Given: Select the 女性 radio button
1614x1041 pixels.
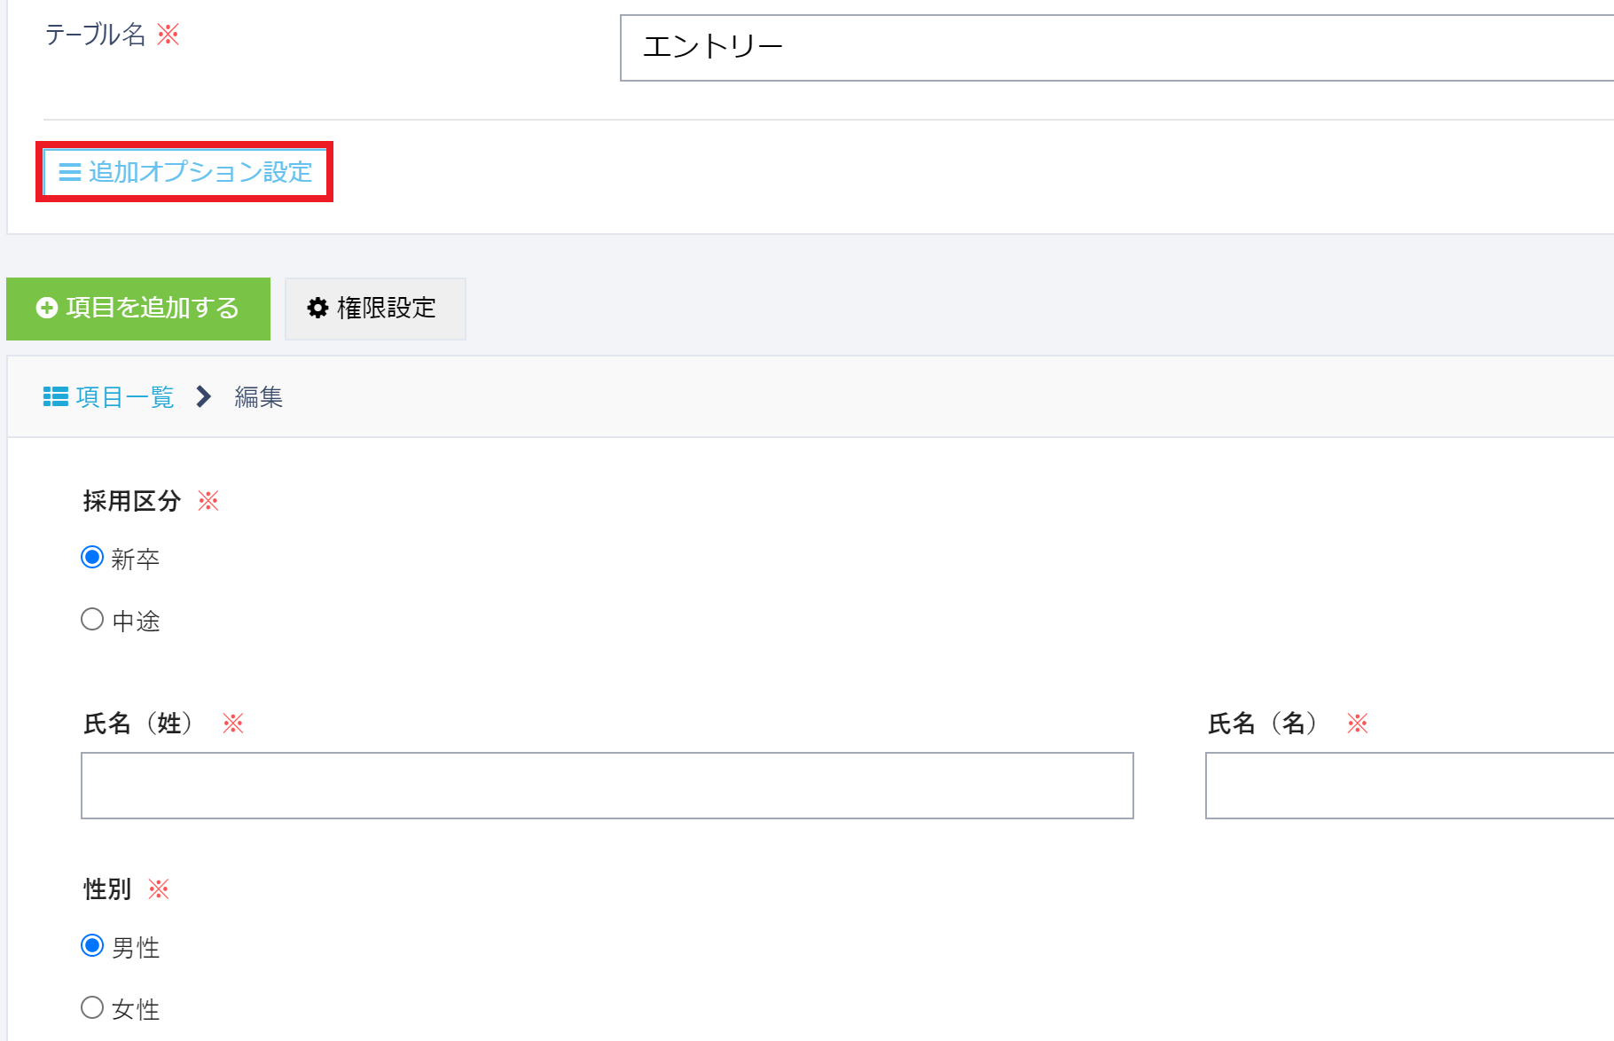Looking at the screenshot, I should pos(92,1007).
